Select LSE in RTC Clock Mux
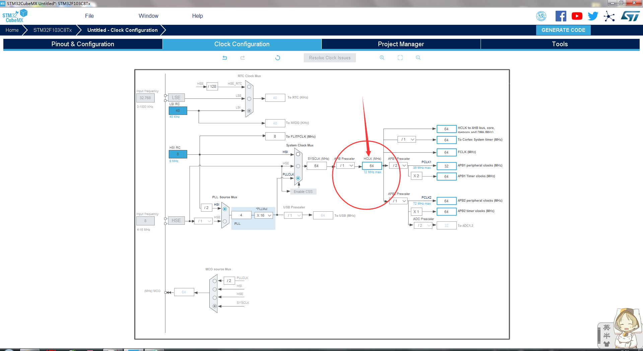 pyautogui.click(x=249, y=99)
